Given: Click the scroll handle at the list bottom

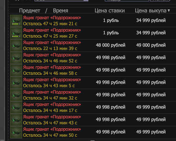Looking at the screenshot, I should click(92, 140).
